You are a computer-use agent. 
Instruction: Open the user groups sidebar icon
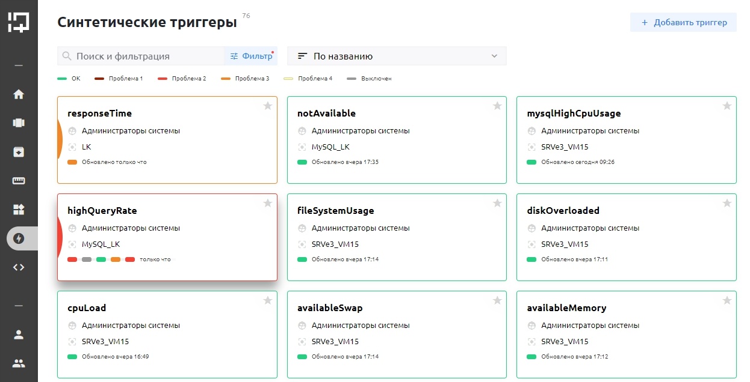coord(19,363)
